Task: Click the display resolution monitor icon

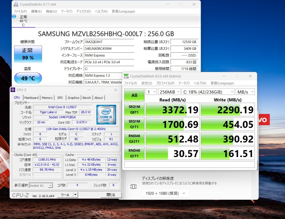Action: click(133, 187)
